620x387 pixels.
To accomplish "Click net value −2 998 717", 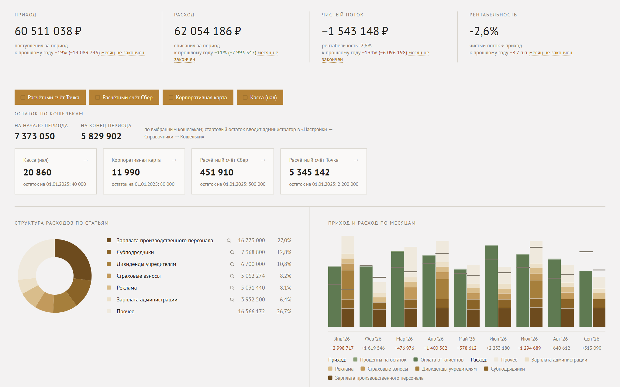I will (342, 348).
